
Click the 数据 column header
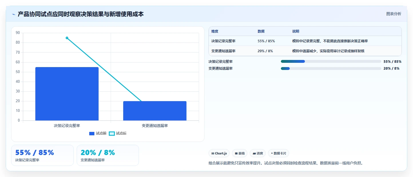tap(261, 31)
